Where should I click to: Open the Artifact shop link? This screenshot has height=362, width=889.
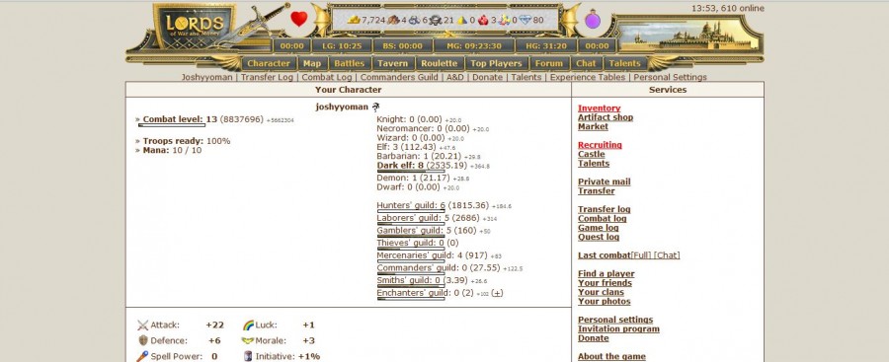606,117
